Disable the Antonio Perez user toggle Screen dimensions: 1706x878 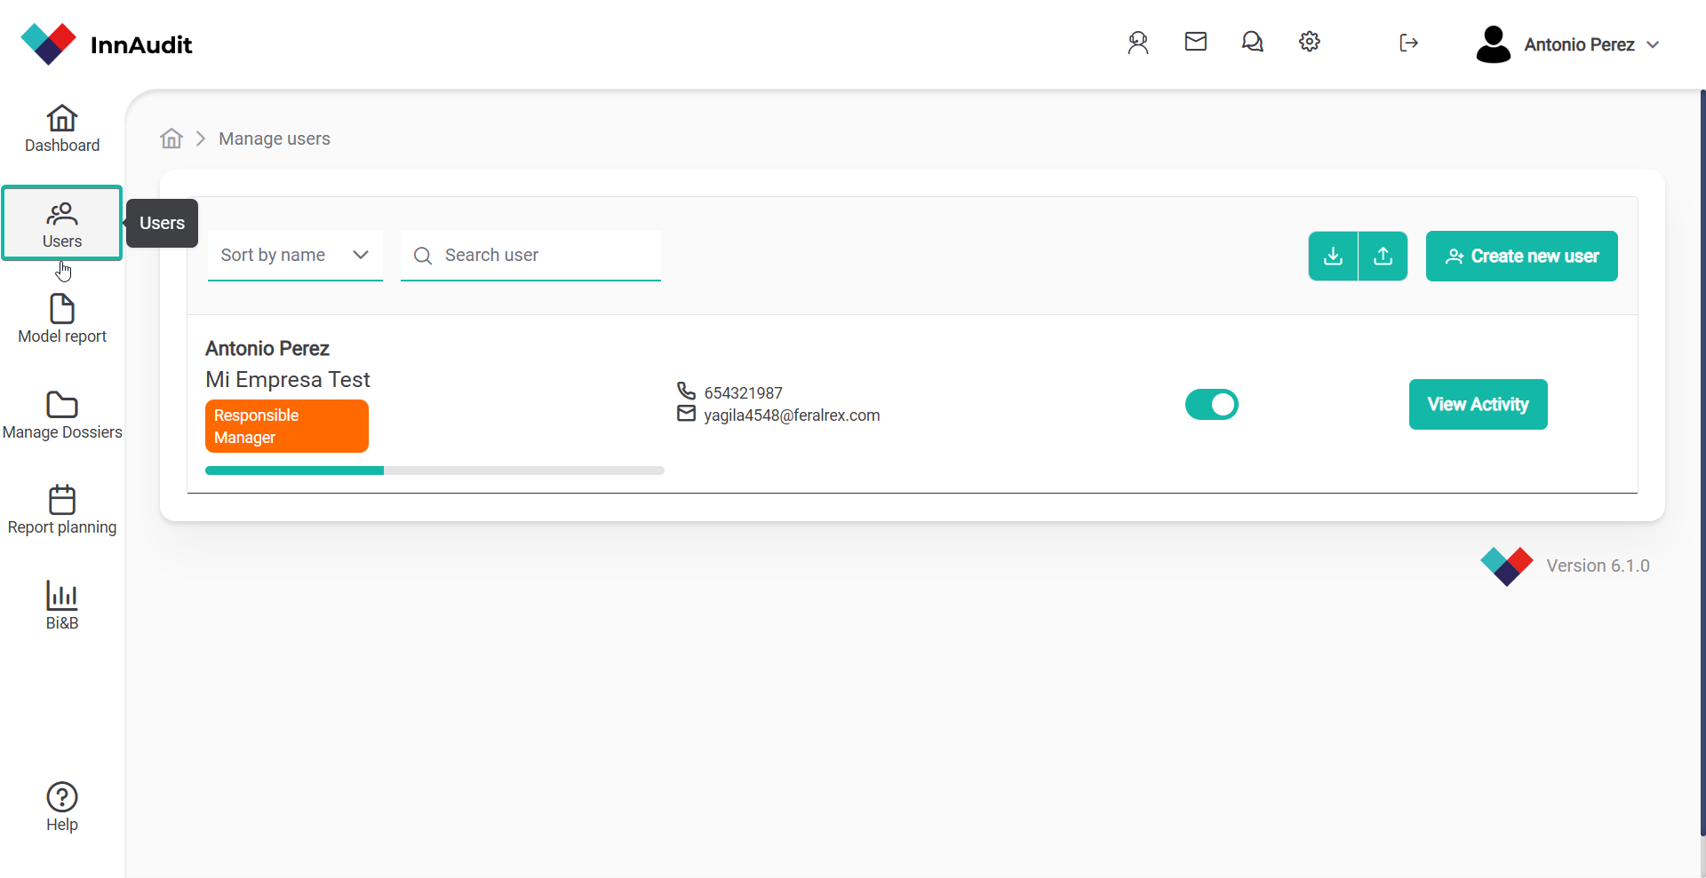[1211, 405]
